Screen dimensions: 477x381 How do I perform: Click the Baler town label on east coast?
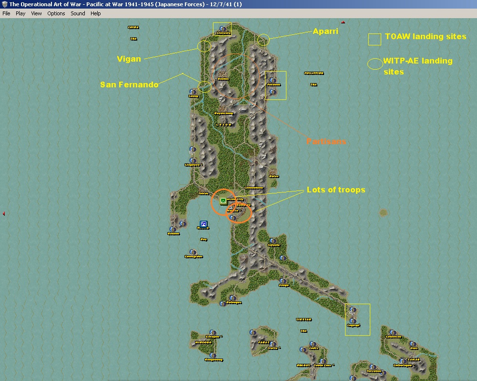pyautogui.click(x=274, y=176)
